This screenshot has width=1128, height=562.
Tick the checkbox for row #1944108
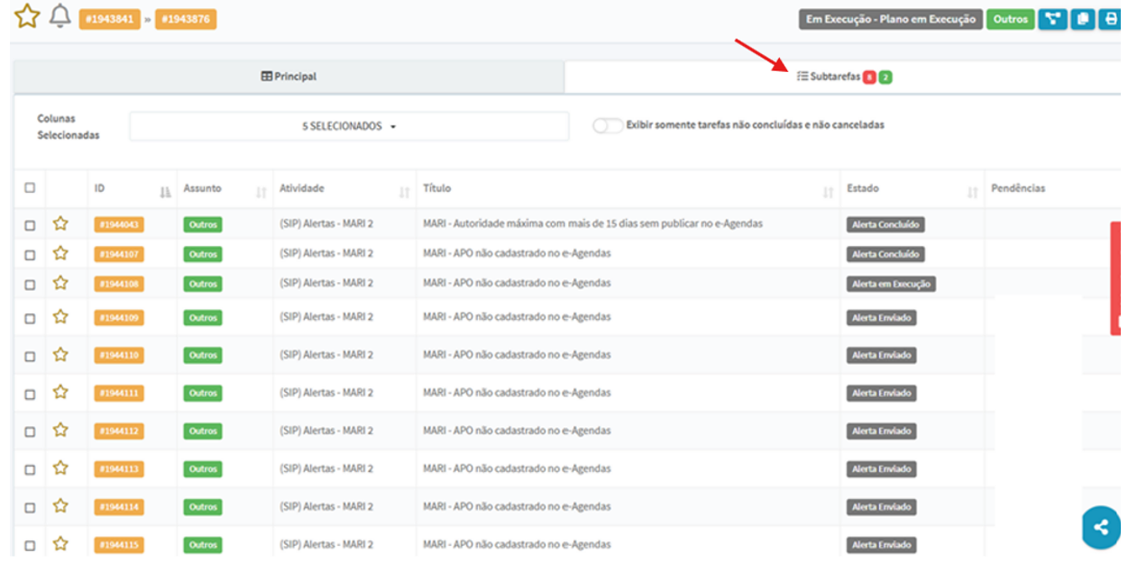(x=30, y=285)
